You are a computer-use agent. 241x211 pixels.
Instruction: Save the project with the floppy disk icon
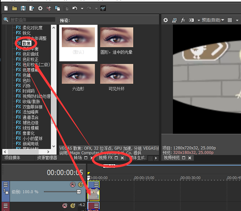(x=23, y=8)
